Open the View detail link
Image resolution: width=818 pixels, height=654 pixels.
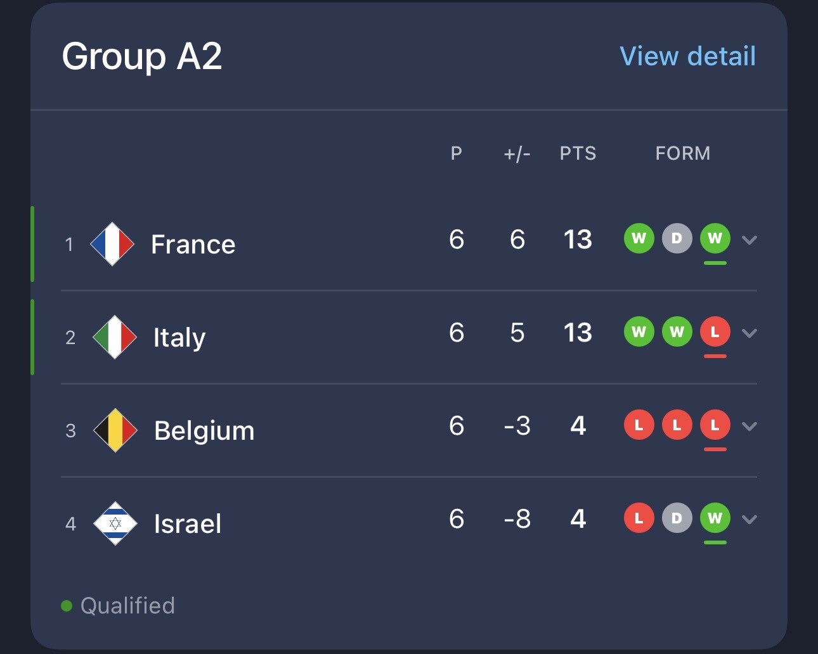(x=687, y=56)
